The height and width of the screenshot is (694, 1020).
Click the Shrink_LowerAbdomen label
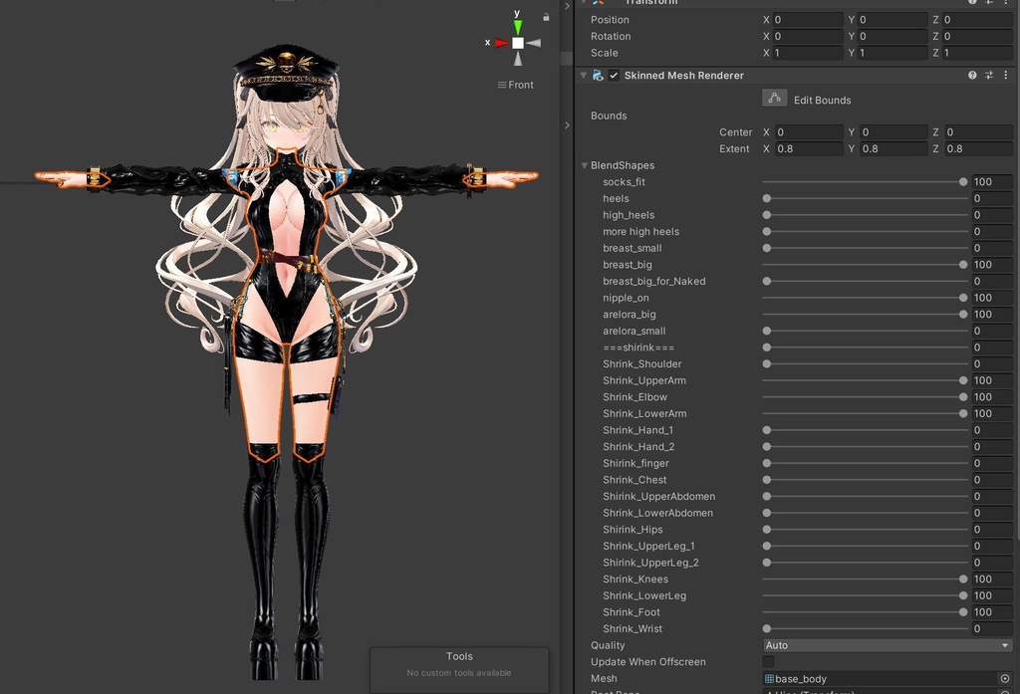pos(657,513)
